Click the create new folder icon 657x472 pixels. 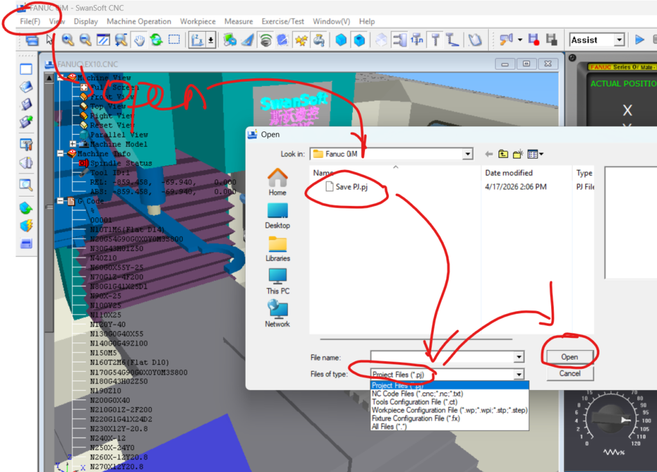click(517, 154)
